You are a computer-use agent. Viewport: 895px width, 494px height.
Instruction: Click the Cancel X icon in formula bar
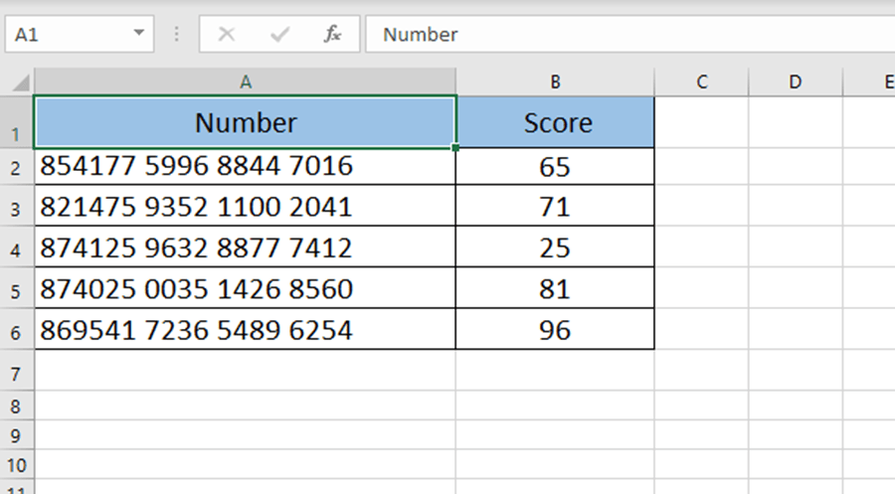click(x=227, y=34)
